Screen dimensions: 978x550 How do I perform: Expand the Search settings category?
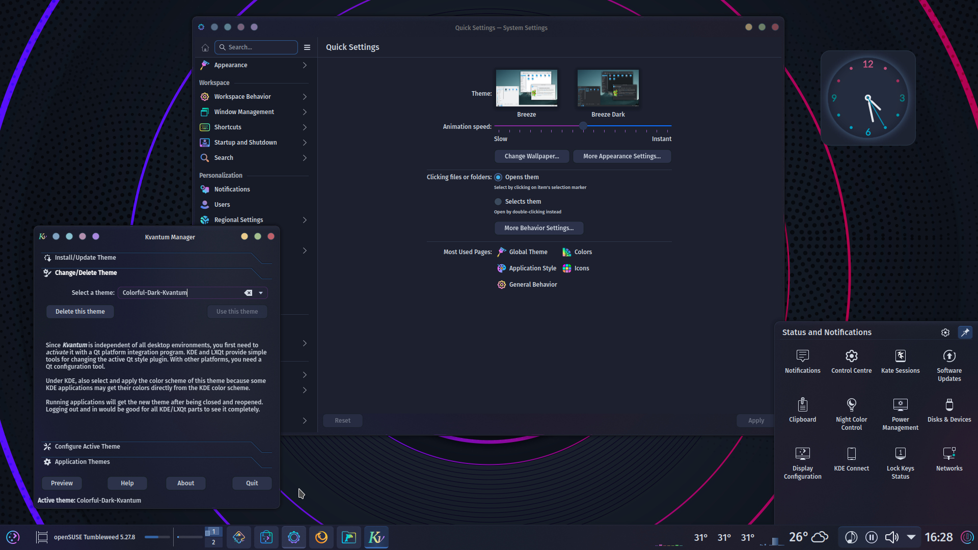pyautogui.click(x=254, y=158)
